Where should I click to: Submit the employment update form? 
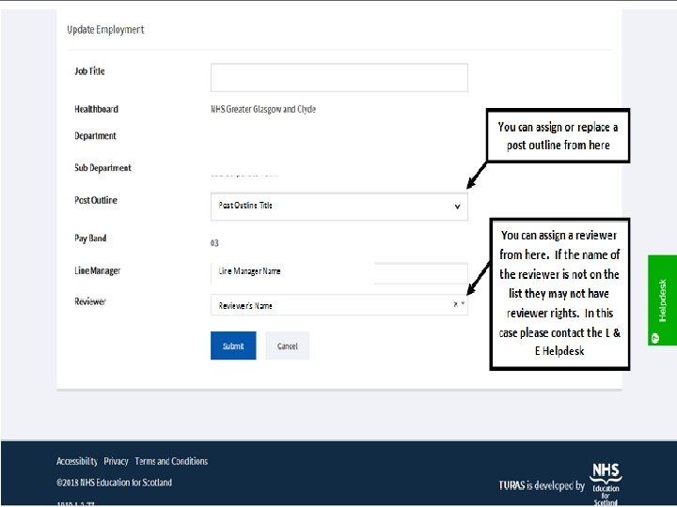point(233,346)
